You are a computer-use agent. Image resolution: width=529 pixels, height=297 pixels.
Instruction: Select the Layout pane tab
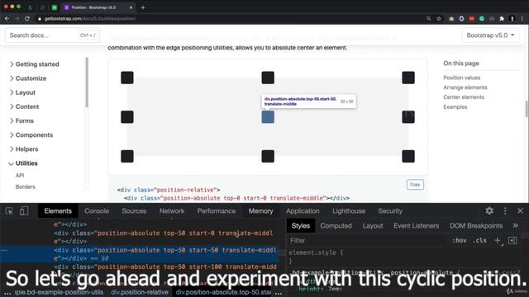pos(373,225)
